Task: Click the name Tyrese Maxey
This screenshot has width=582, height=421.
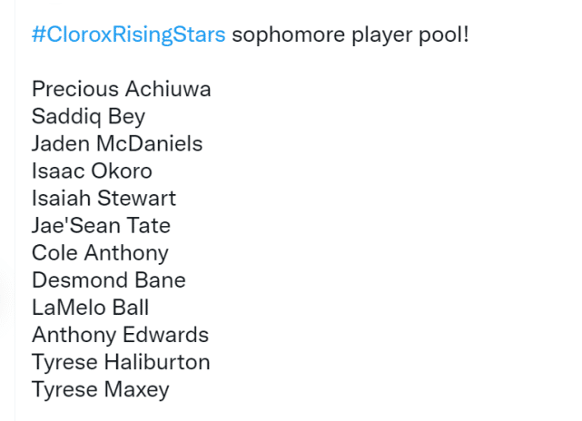Action: (100, 389)
